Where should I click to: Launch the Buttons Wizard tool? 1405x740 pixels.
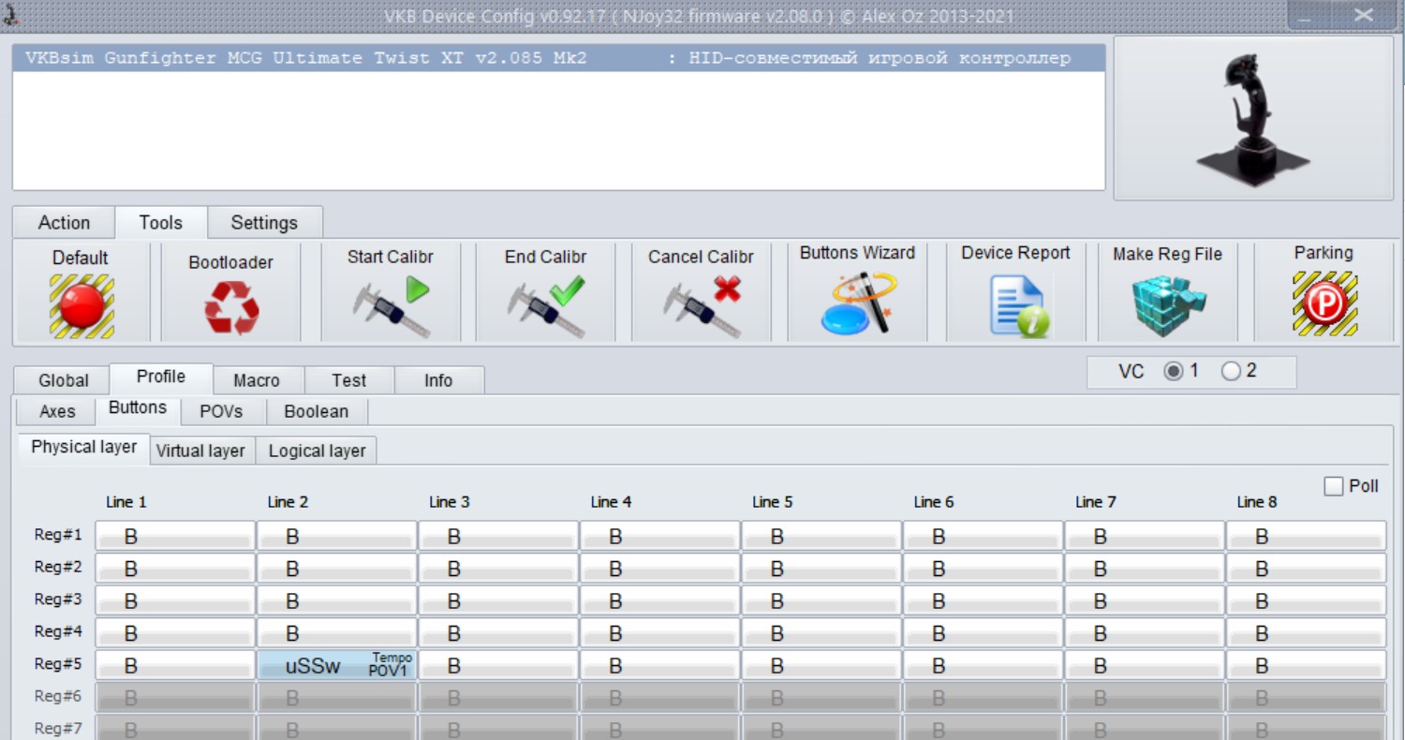(x=858, y=304)
